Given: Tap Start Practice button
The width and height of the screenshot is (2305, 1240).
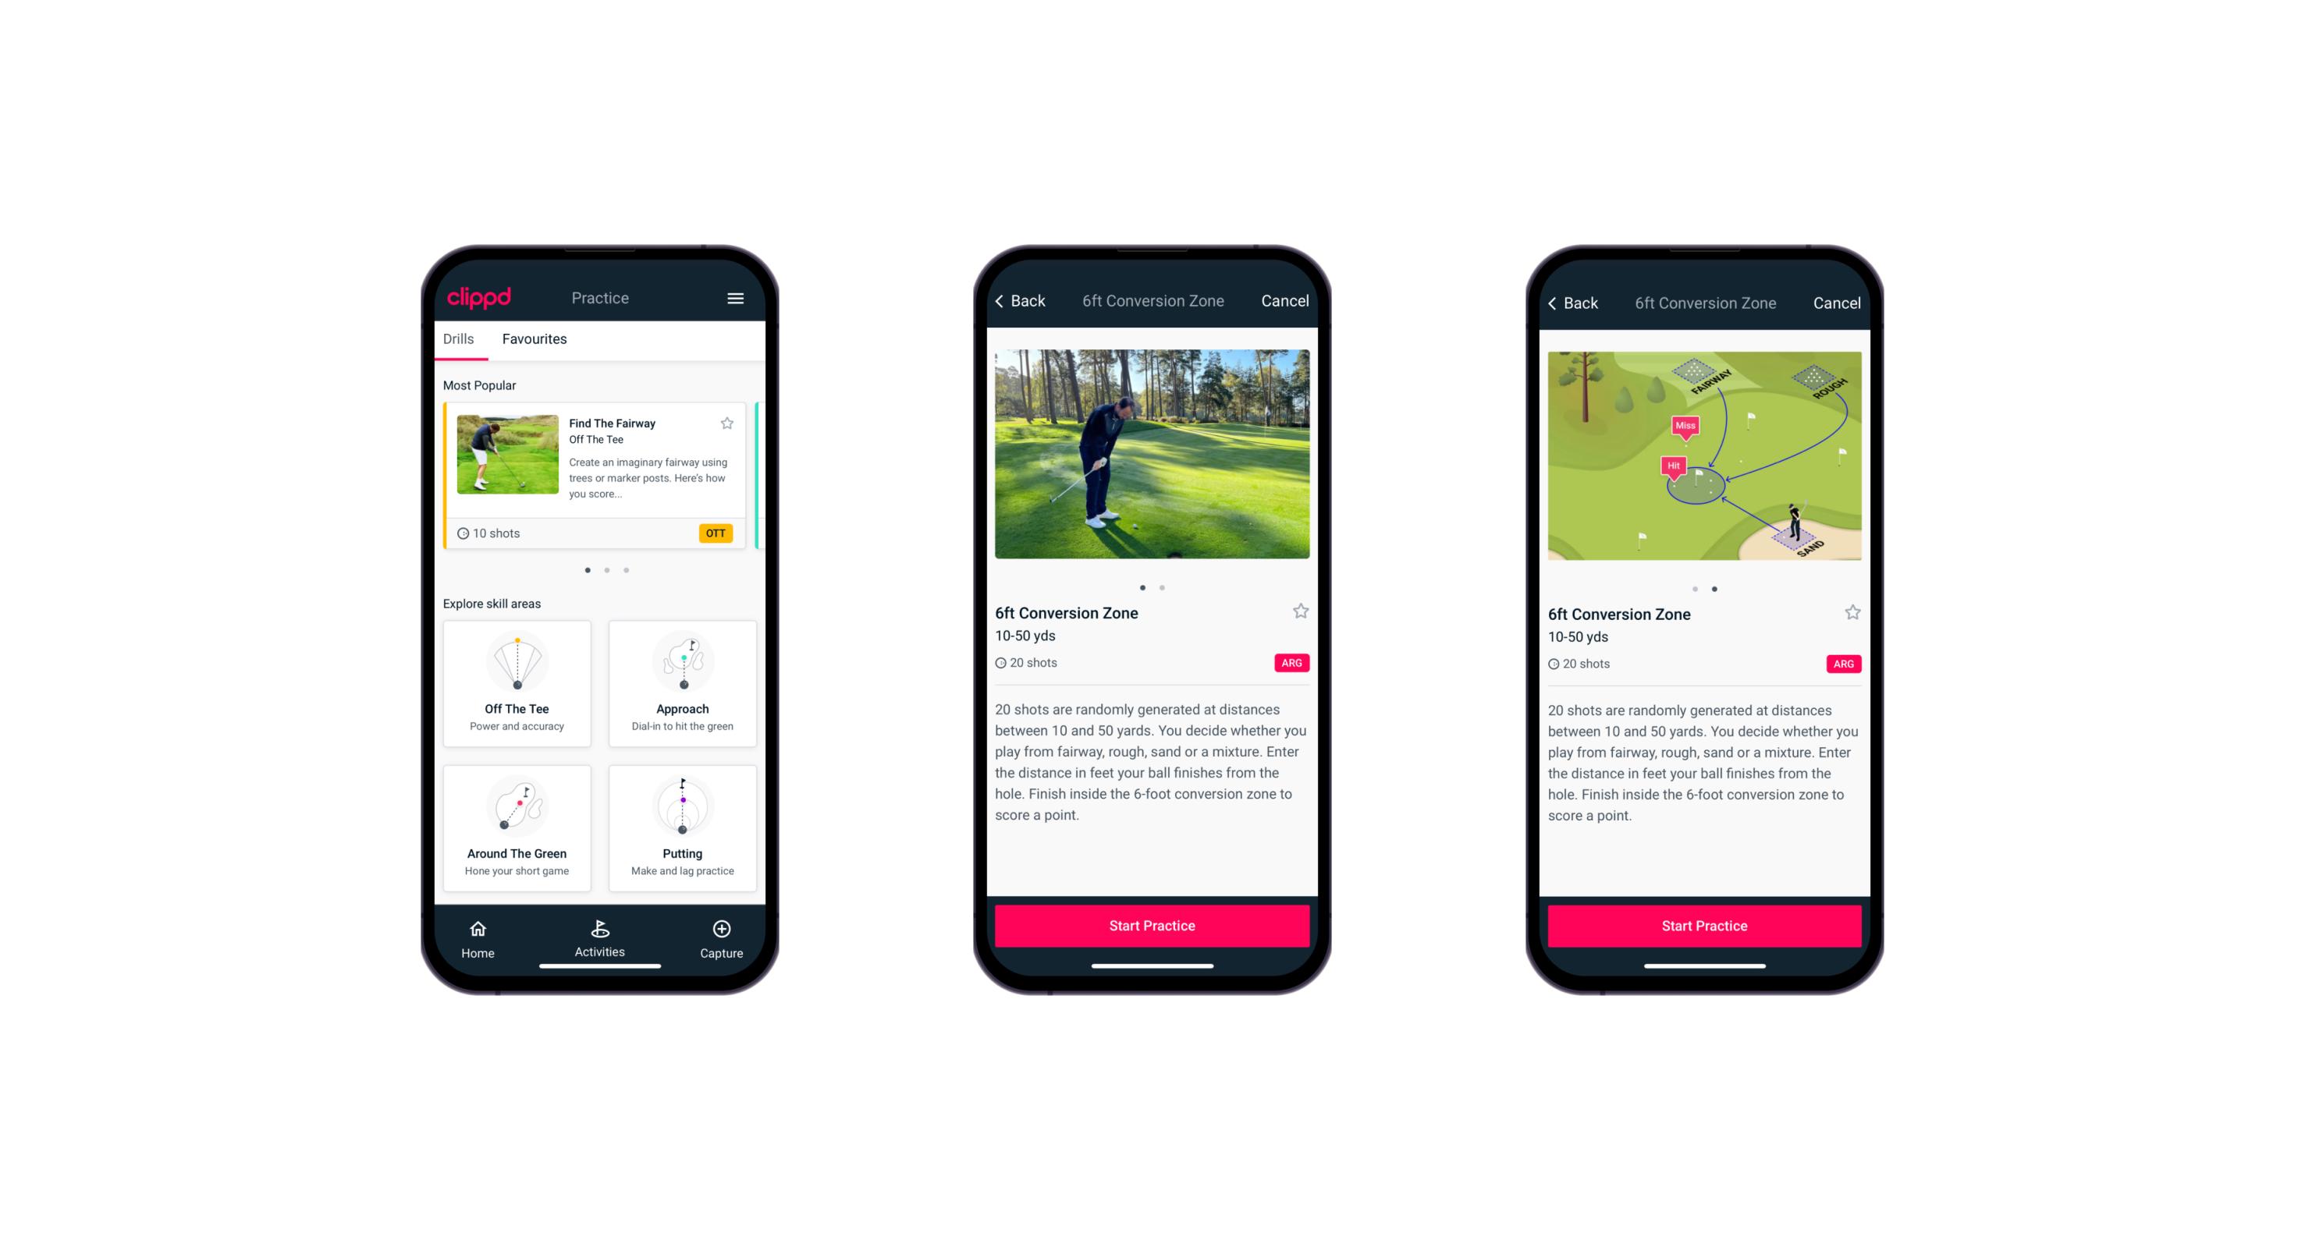Looking at the screenshot, I should pyautogui.click(x=1150, y=926).
